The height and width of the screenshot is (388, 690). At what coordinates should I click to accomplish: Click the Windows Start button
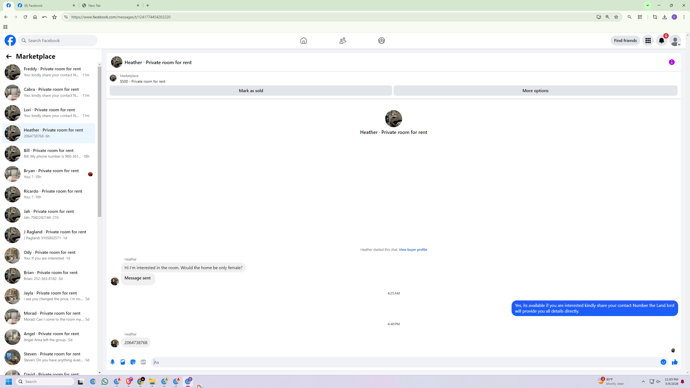(9, 382)
